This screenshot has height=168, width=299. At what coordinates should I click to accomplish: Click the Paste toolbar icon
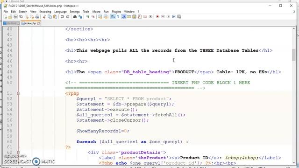coord(55,17)
